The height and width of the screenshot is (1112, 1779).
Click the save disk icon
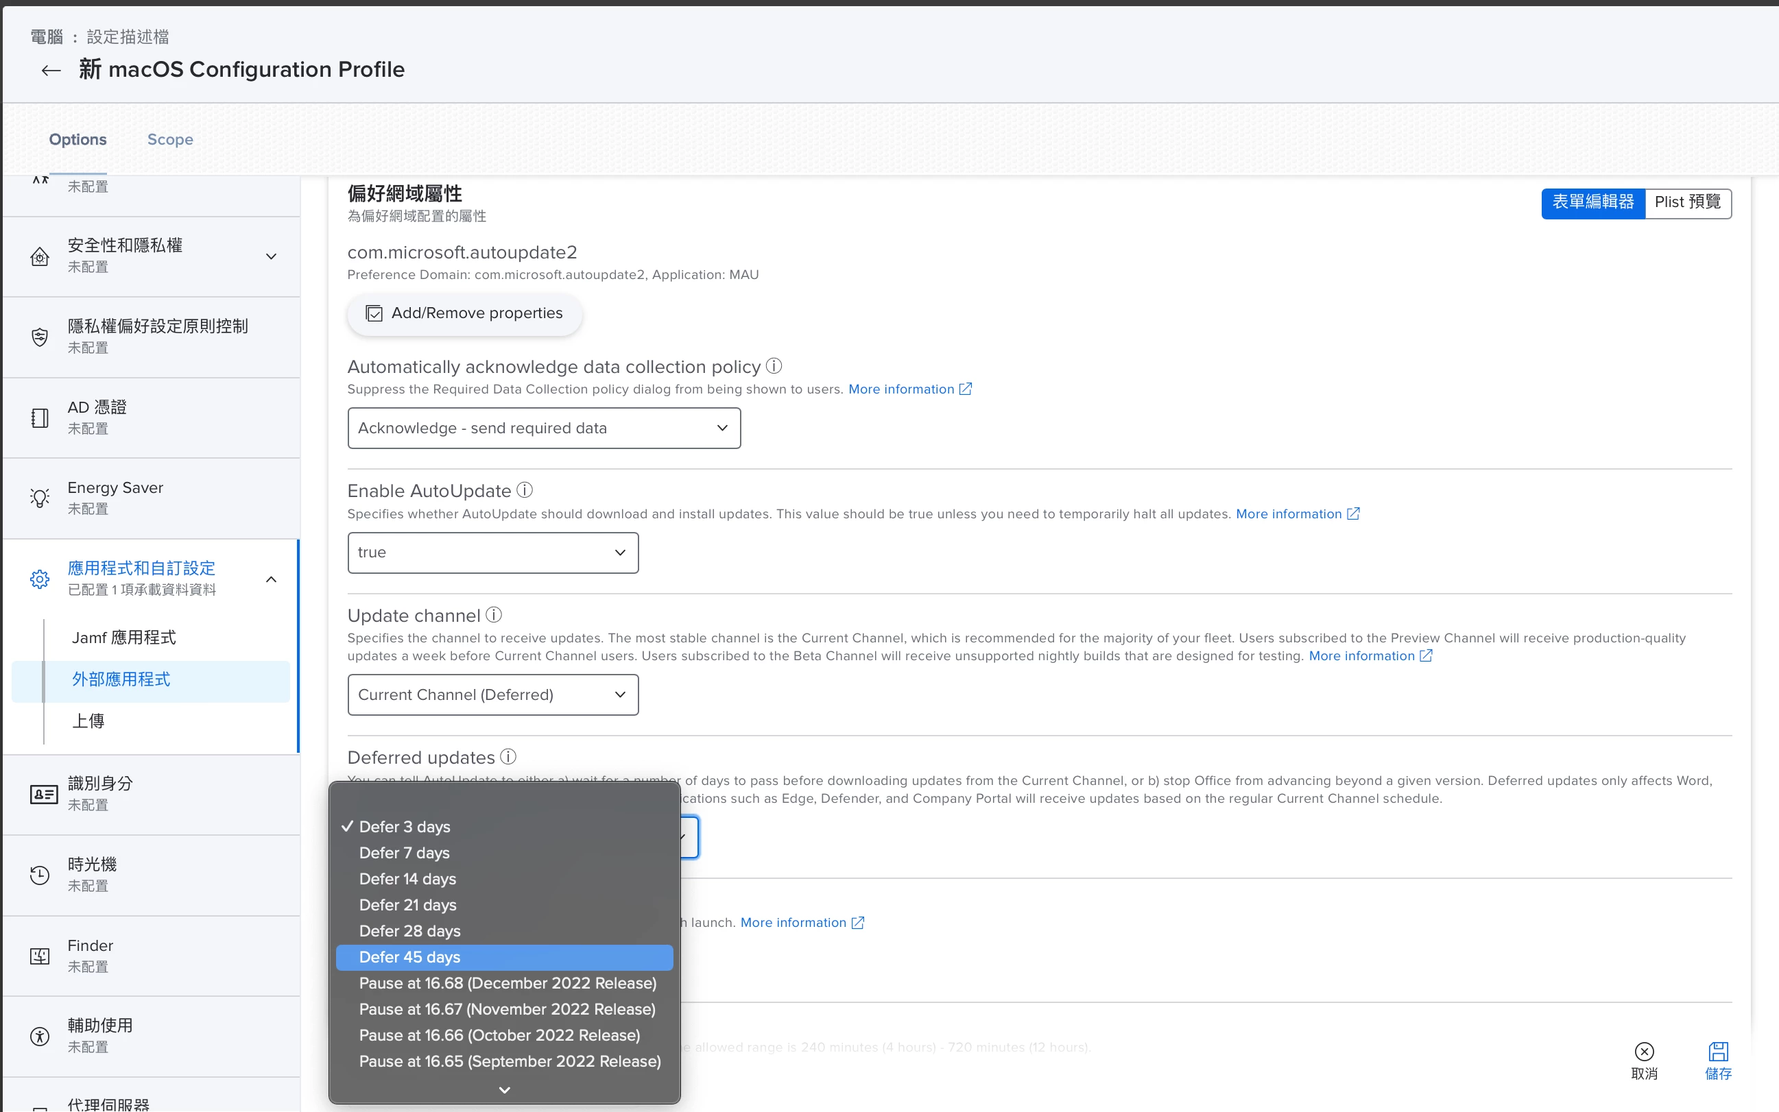tap(1718, 1052)
